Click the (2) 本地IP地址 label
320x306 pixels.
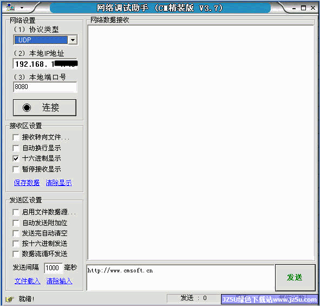click(39, 53)
